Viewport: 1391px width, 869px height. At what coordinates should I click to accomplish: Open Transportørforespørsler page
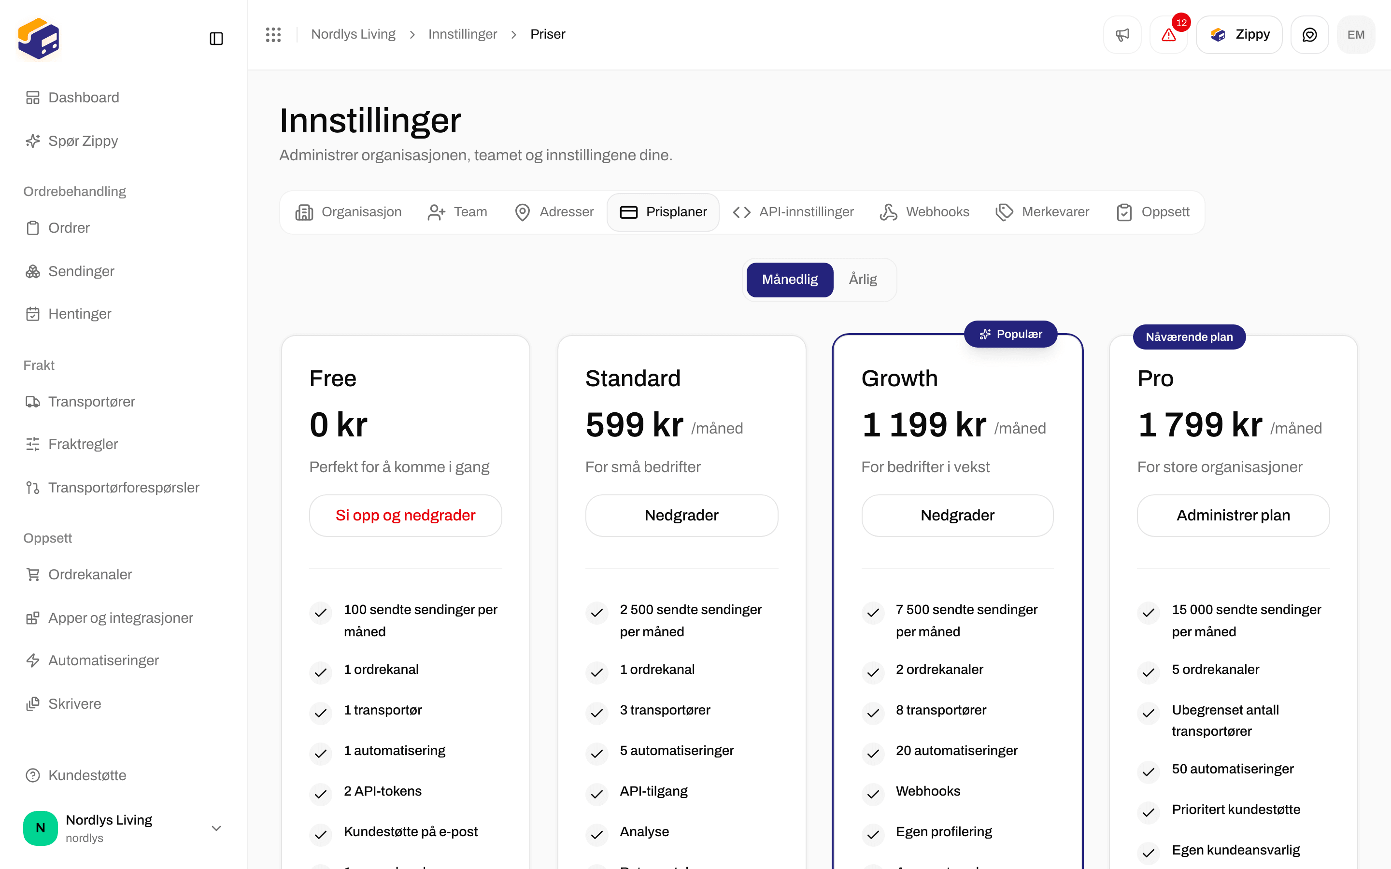click(112, 488)
